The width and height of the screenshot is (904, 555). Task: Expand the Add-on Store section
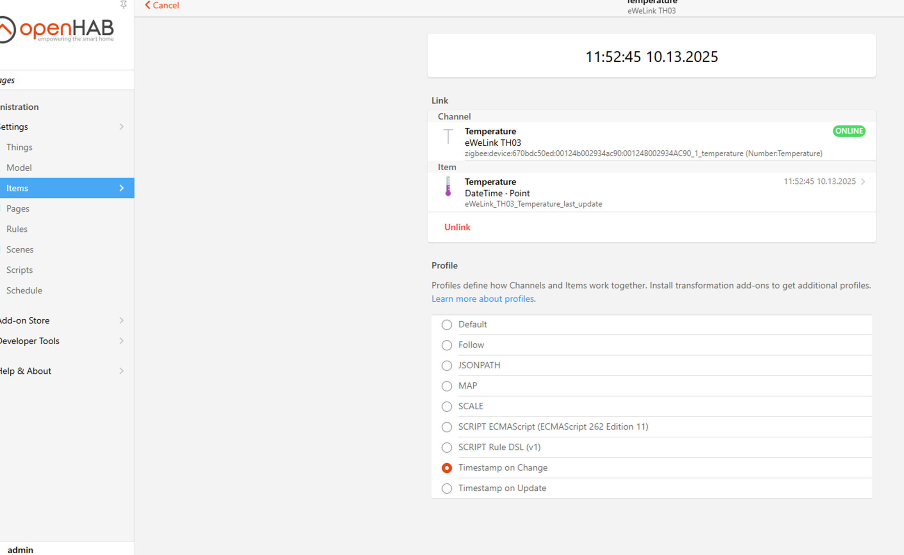pos(121,320)
